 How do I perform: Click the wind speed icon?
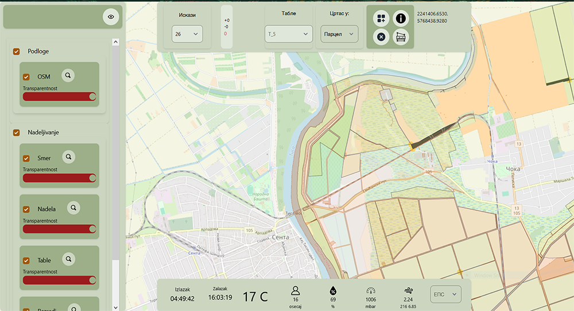(x=409, y=291)
